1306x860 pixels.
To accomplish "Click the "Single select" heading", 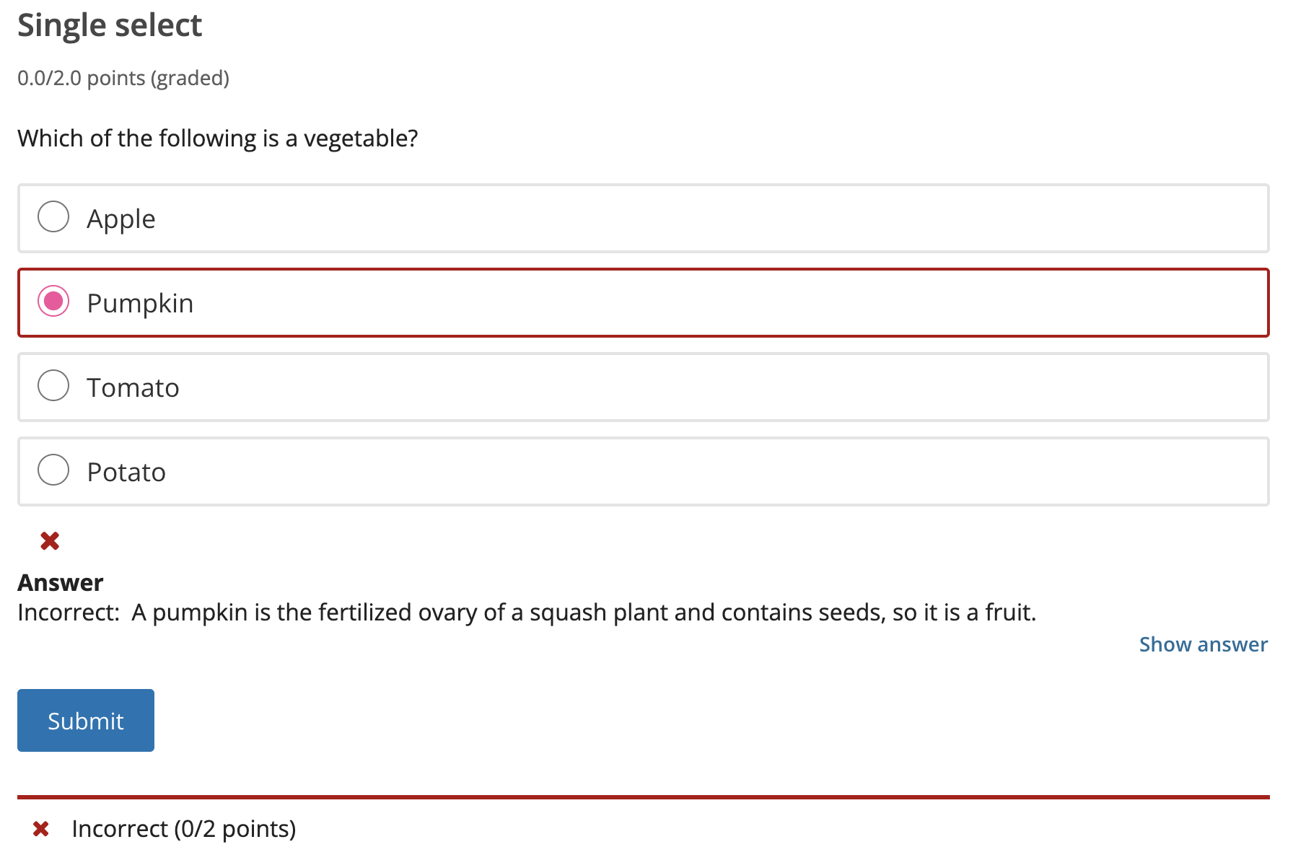I will click(x=110, y=25).
